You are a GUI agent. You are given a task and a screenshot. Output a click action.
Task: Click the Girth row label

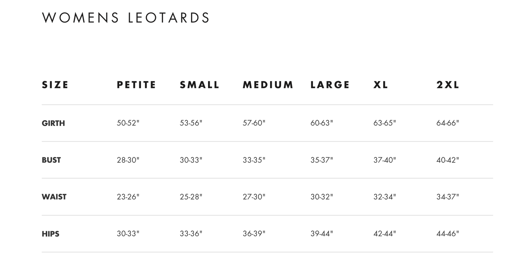coord(53,123)
